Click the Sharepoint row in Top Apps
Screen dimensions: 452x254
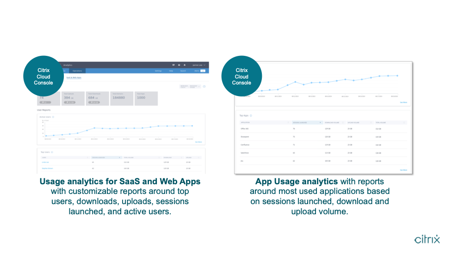323,137
